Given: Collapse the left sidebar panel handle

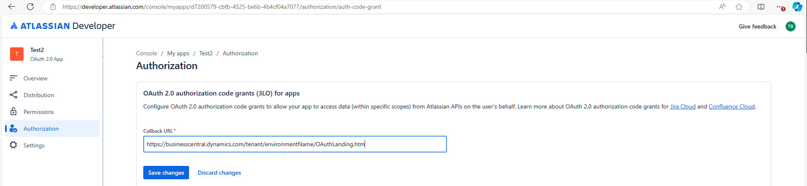Looking at the screenshot, I should (103, 56).
